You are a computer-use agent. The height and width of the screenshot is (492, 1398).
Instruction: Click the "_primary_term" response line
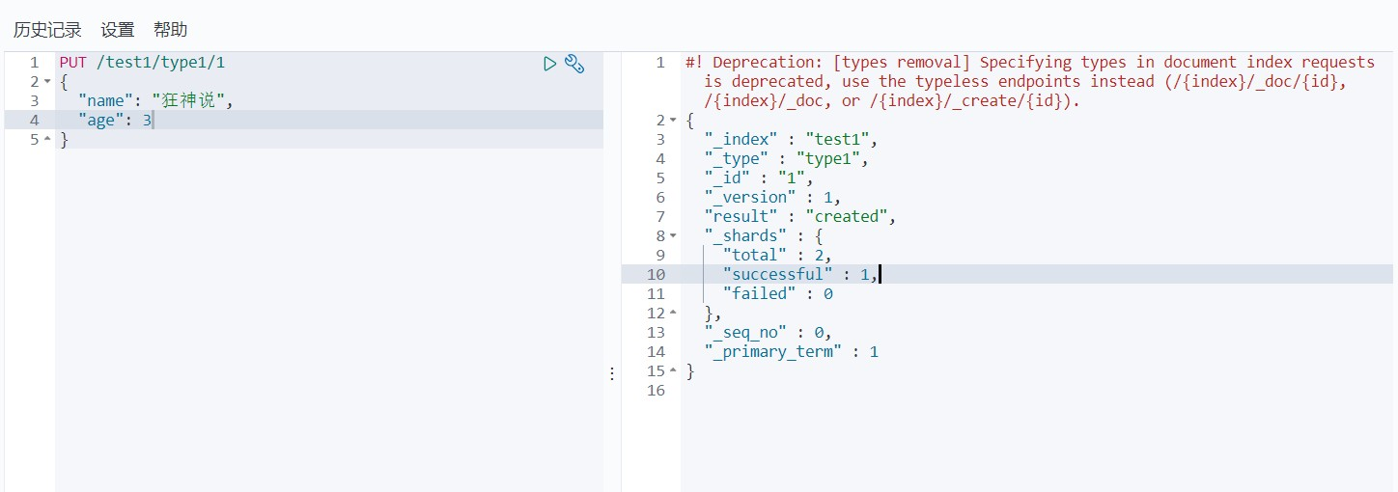coord(791,352)
